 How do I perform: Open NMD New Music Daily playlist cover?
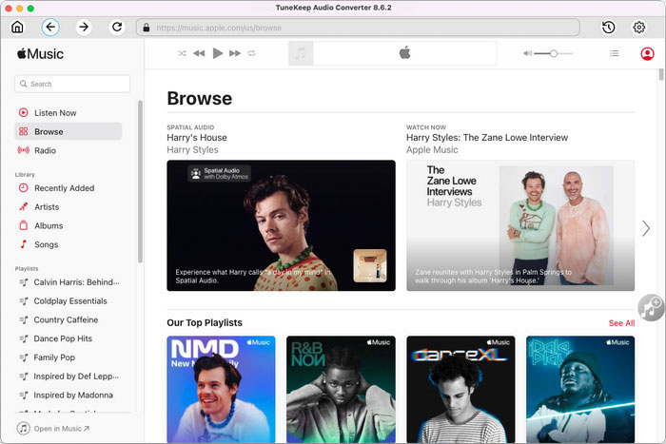(221, 389)
